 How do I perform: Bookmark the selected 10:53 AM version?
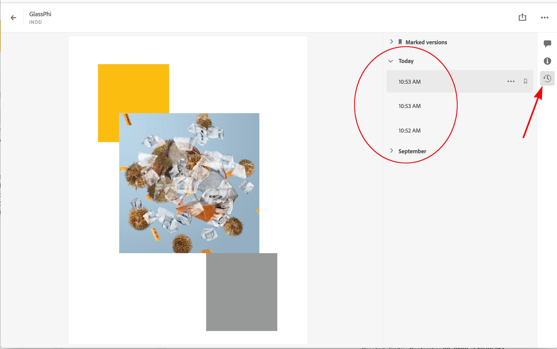[x=525, y=81]
